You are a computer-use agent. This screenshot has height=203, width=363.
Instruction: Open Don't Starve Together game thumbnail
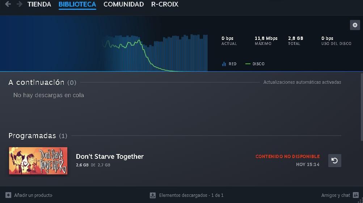coord(38,161)
